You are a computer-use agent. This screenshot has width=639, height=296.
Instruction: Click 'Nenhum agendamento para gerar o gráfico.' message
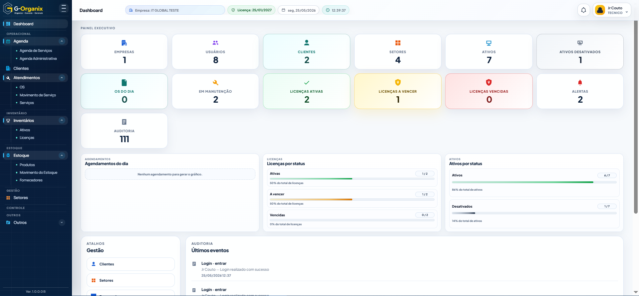pyautogui.click(x=170, y=174)
